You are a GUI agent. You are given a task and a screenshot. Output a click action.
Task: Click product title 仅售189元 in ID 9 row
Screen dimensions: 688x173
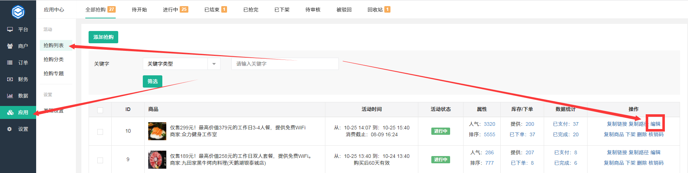click(241, 156)
